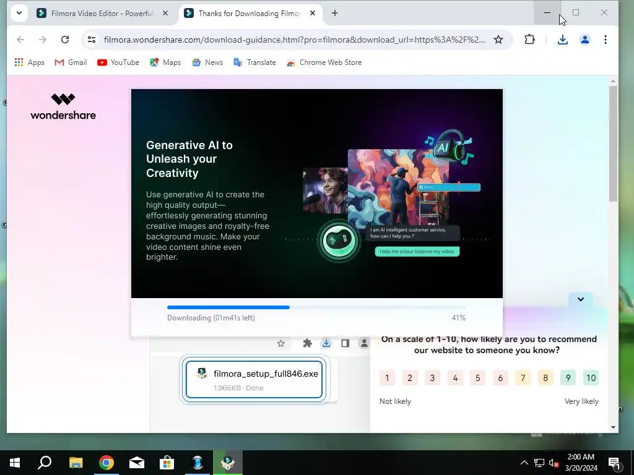This screenshot has width=634, height=475.
Task: Open Filmora installer taskbar icon
Action: [x=228, y=463]
